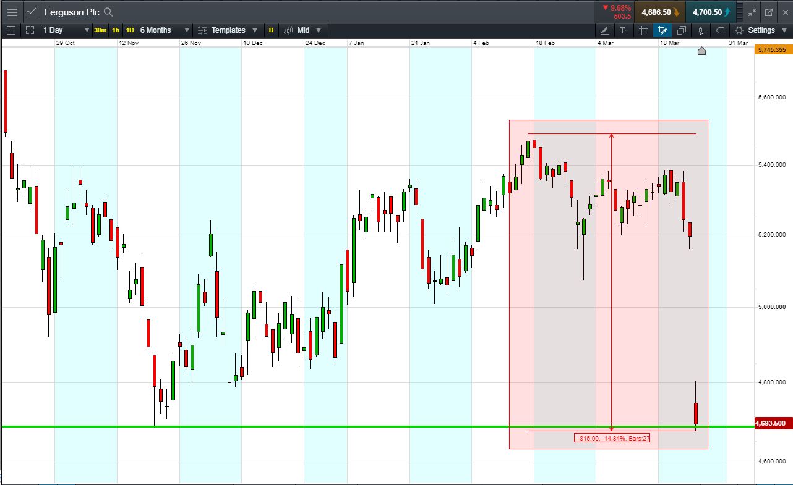Click the order marker icon on toolbar

[701, 30]
